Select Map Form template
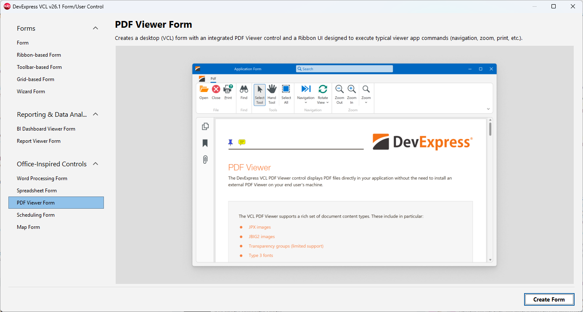Image resolution: width=583 pixels, height=312 pixels. 56,227
